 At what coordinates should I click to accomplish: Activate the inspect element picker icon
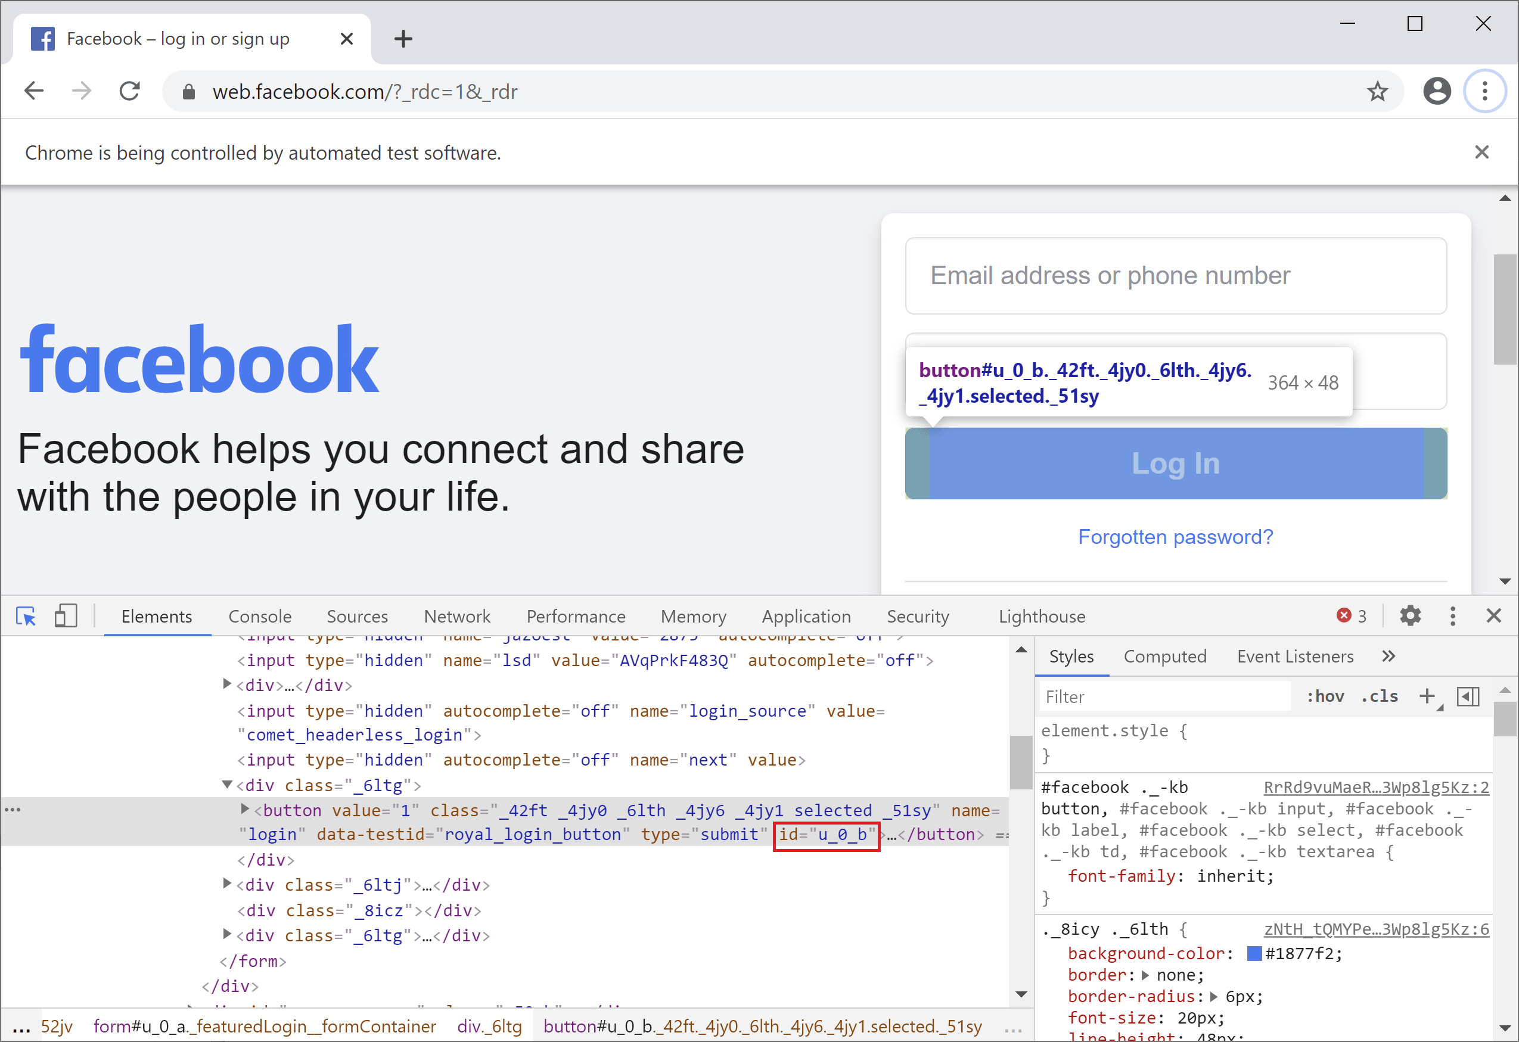[x=26, y=616]
